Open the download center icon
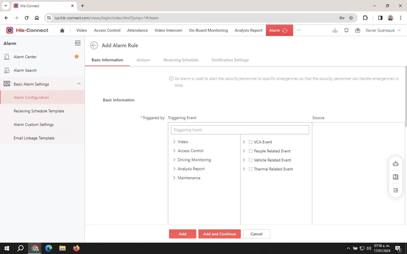 tap(335, 30)
